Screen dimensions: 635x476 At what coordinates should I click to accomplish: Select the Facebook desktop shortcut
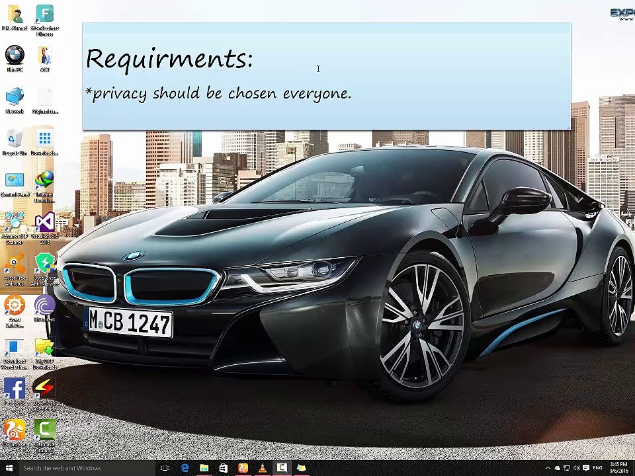(15, 392)
